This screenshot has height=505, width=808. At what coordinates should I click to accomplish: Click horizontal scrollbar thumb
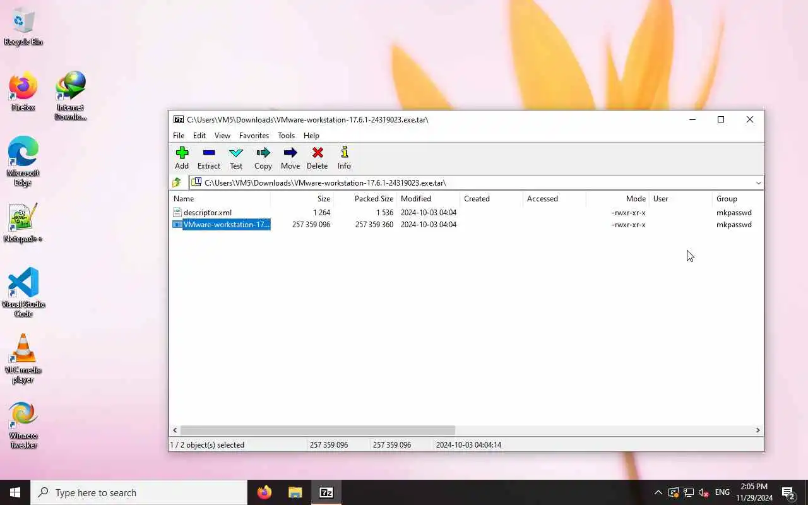318,430
